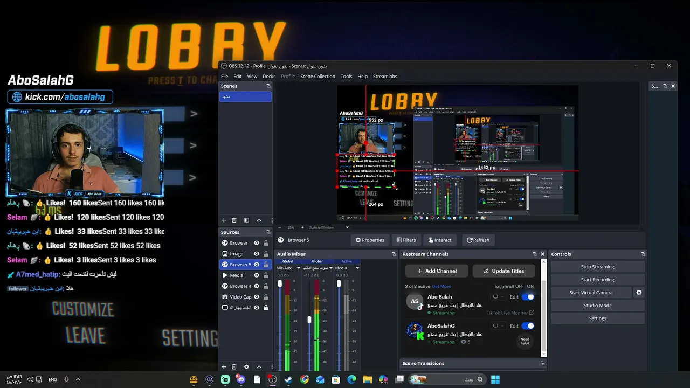Open the Scene Collection menu

318,77
